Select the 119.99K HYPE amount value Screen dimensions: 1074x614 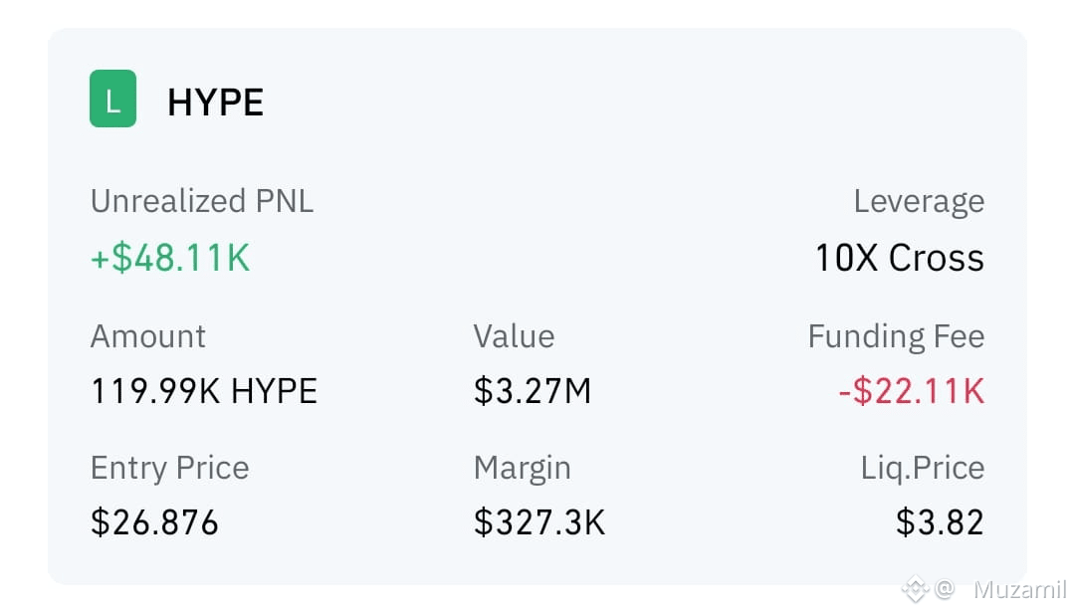point(203,391)
